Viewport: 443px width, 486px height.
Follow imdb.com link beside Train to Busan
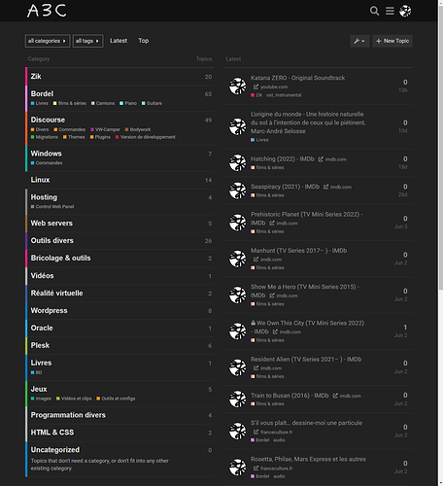click(x=347, y=396)
